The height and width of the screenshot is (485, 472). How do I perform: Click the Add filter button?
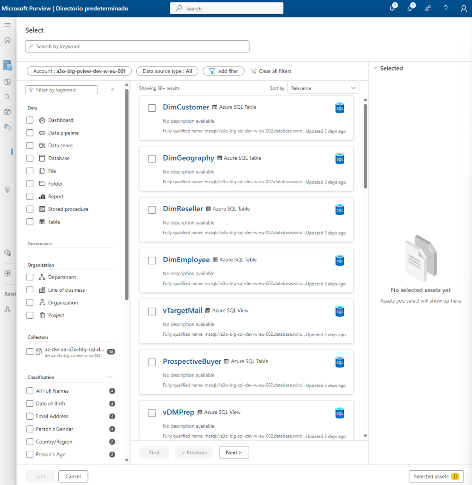[x=223, y=71]
